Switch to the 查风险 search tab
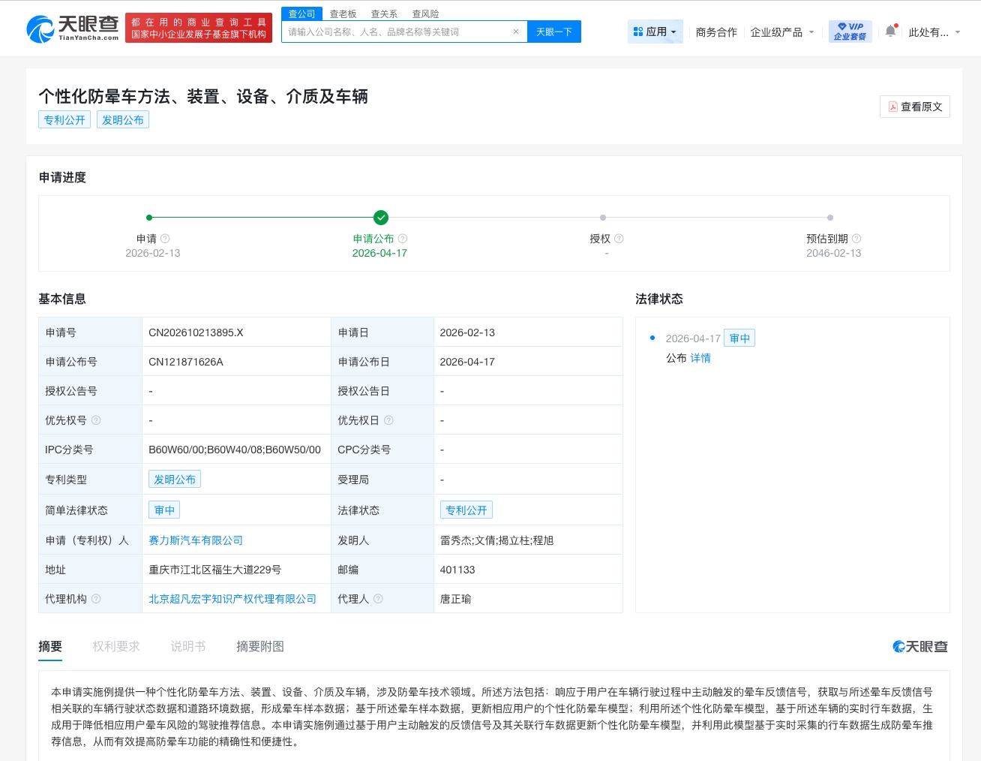 pos(426,14)
